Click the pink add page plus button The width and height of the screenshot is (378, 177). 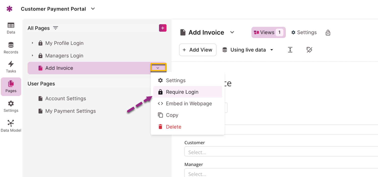tap(163, 28)
